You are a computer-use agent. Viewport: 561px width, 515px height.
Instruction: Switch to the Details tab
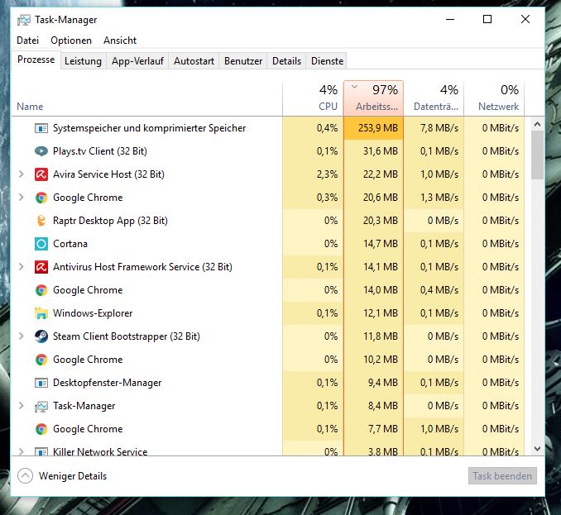[286, 61]
